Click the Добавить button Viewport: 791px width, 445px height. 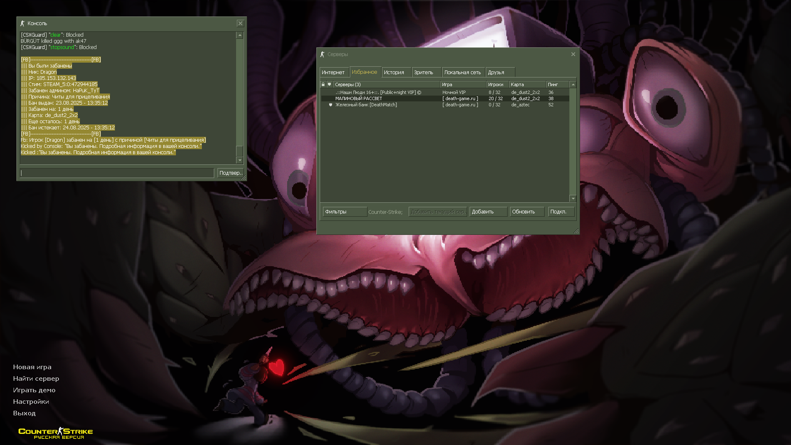point(488,212)
